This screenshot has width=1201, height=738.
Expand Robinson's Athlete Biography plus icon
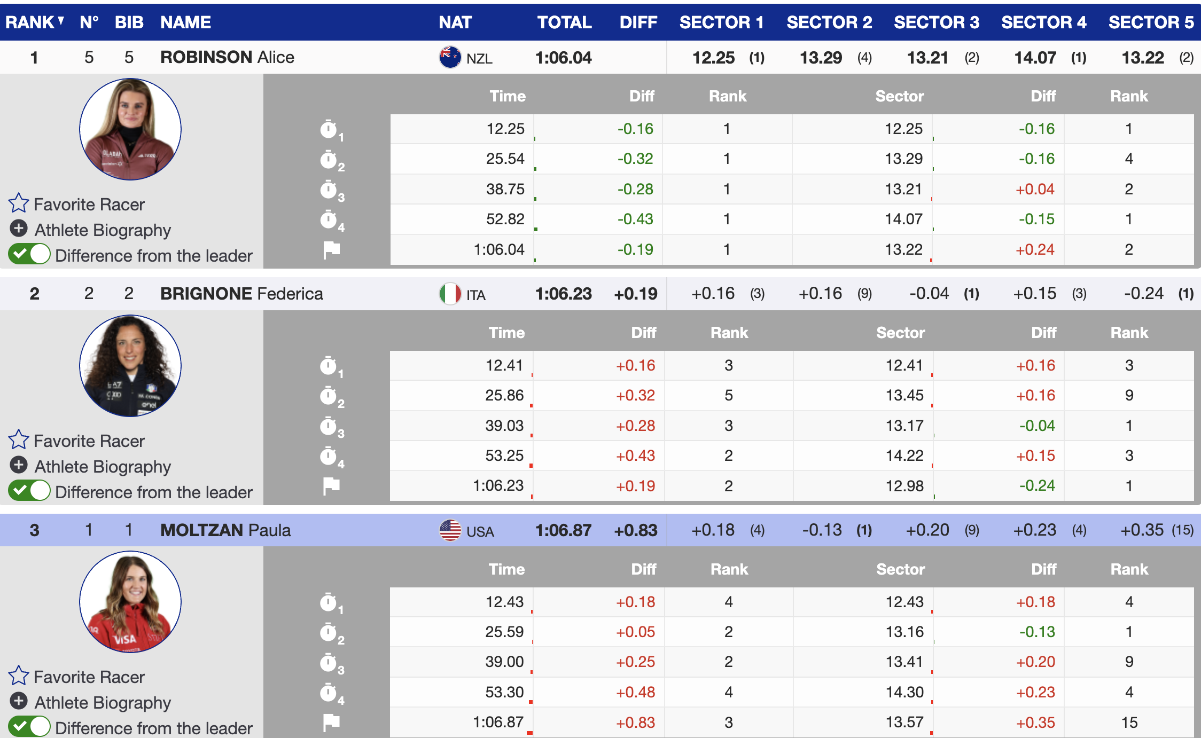point(19,229)
